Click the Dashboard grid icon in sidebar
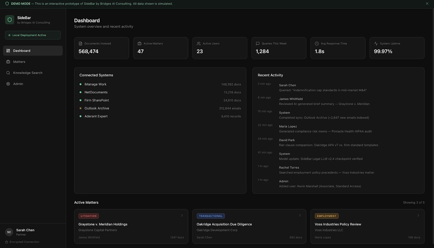The width and height of the screenshot is (434, 248). pos(8,51)
